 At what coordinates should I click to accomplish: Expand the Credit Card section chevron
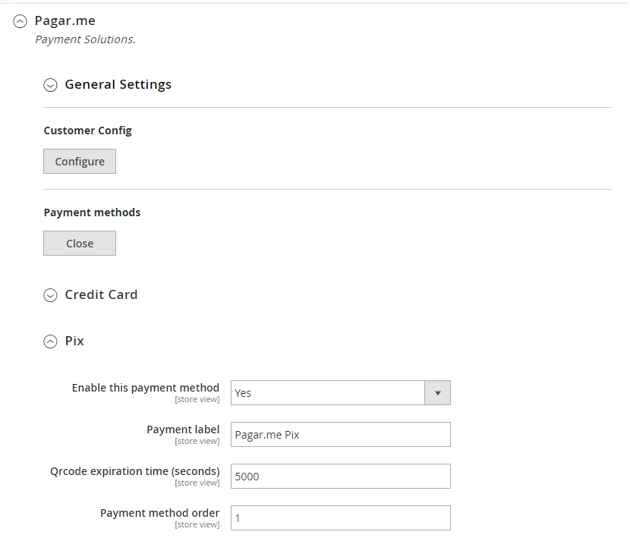point(50,295)
